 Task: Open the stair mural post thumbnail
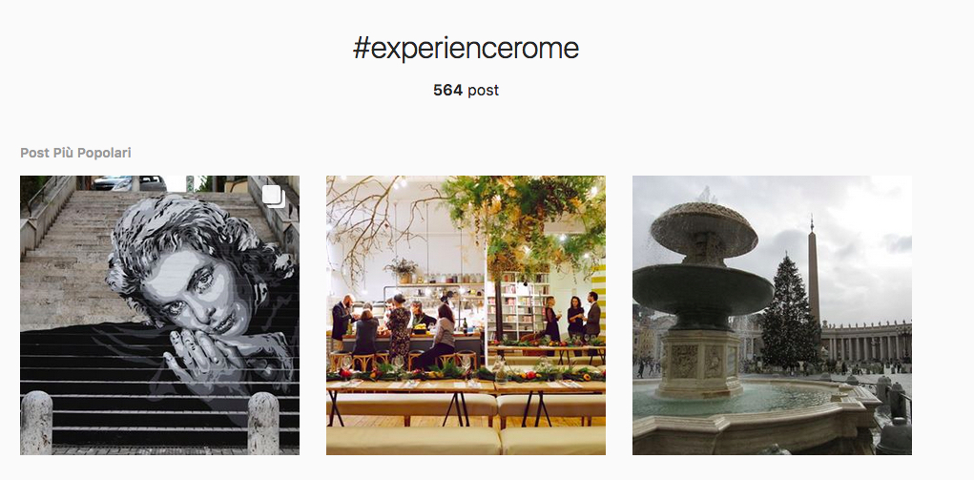(x=159, y=315)
